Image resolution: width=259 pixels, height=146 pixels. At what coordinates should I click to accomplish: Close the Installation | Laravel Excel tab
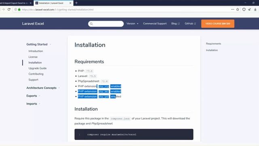(70, 3)
